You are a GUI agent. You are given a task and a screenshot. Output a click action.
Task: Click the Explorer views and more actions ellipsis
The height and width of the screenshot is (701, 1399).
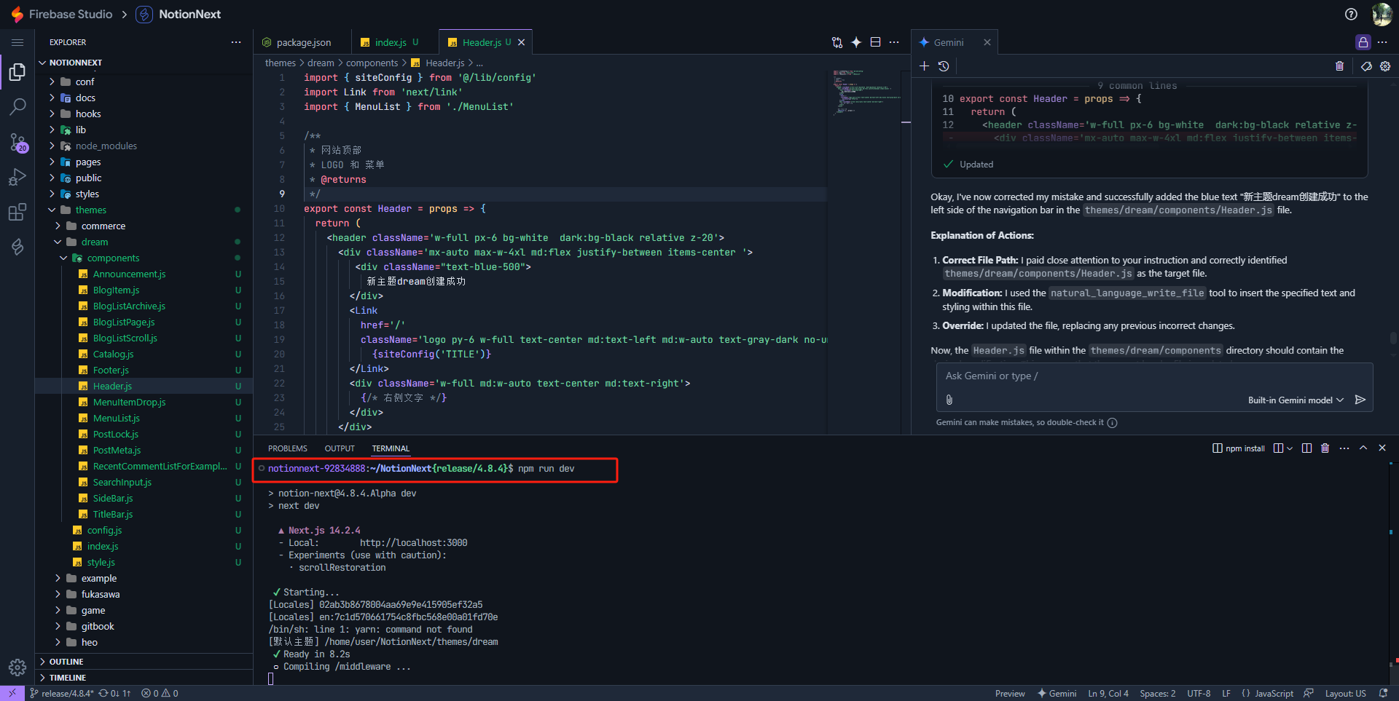click(x=236, y=42)
